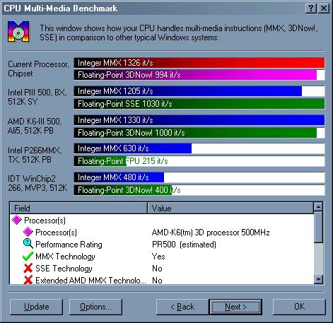This screenshot has width=333, height=323.
Task: Click the Floating-Point SSE 1030 it/s bar
Action: pyautogui.click(x=199, y=104)
